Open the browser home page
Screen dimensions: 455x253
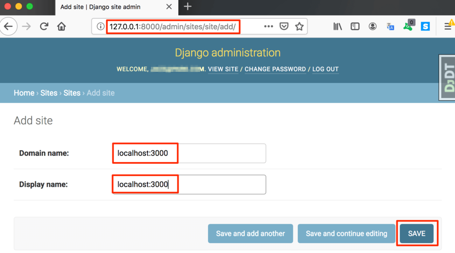point(61,26)
